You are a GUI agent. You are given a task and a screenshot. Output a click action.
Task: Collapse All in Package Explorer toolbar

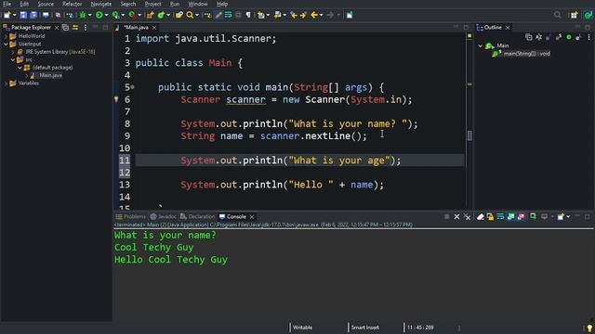point(65,27)
